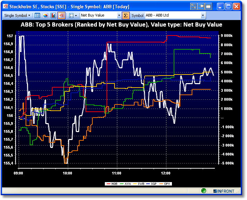This screenshot has height=200, width=247.
Task: Click the green connection status indicator
Action: click(x=204, y=191)
